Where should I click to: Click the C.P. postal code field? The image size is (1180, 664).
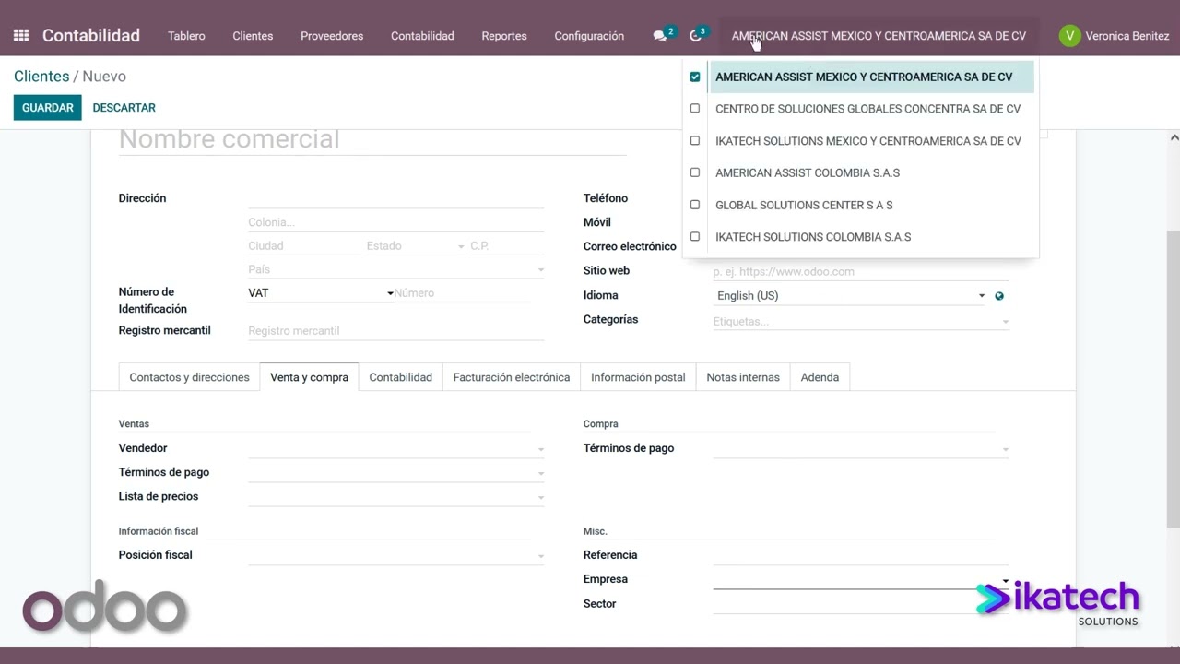click(507, 246)
